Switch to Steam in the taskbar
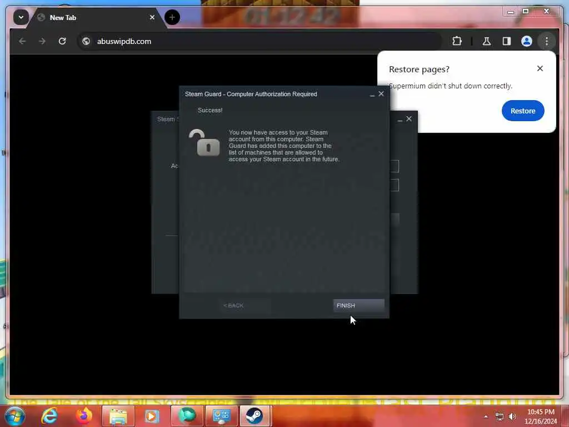569x427 pixels. [254, 416]
